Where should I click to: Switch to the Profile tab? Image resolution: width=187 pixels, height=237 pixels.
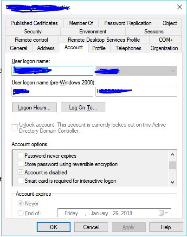pos(99,48)
